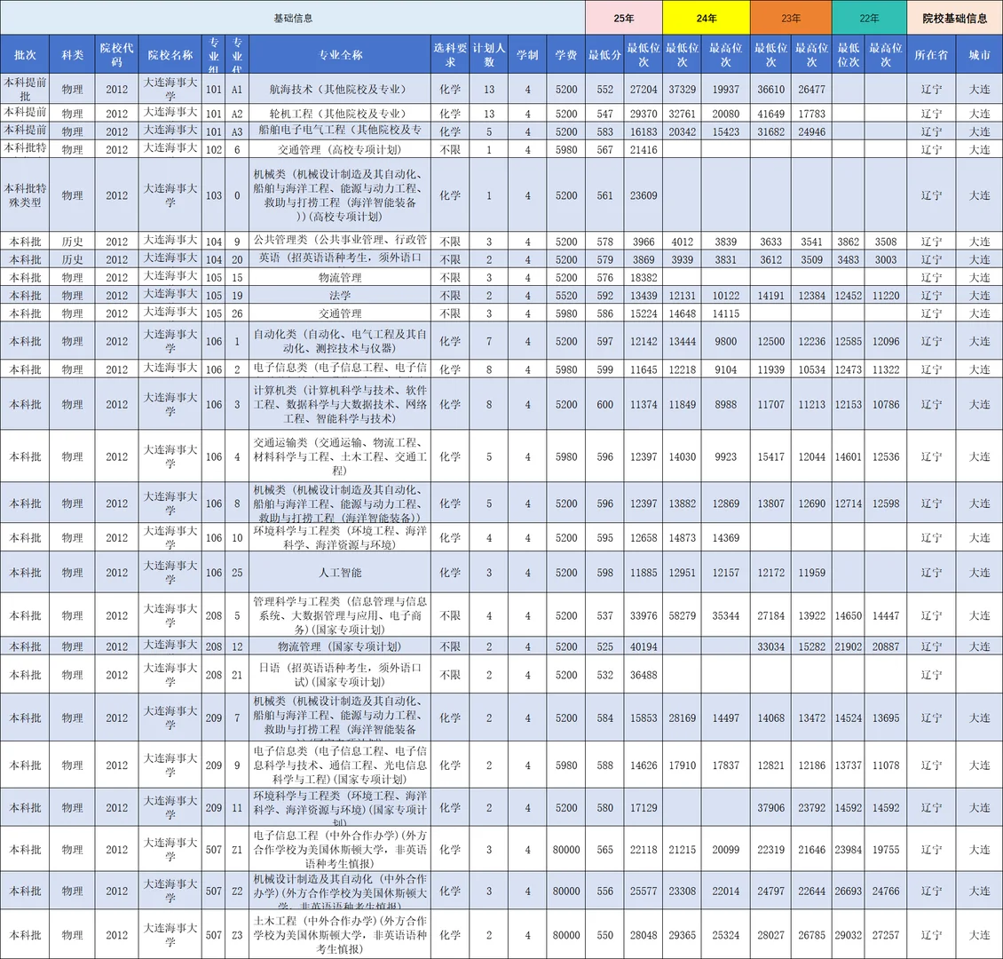Select the rank value 36488
The width and height of the screenshot is (1003, 959).
click(644, 675)
